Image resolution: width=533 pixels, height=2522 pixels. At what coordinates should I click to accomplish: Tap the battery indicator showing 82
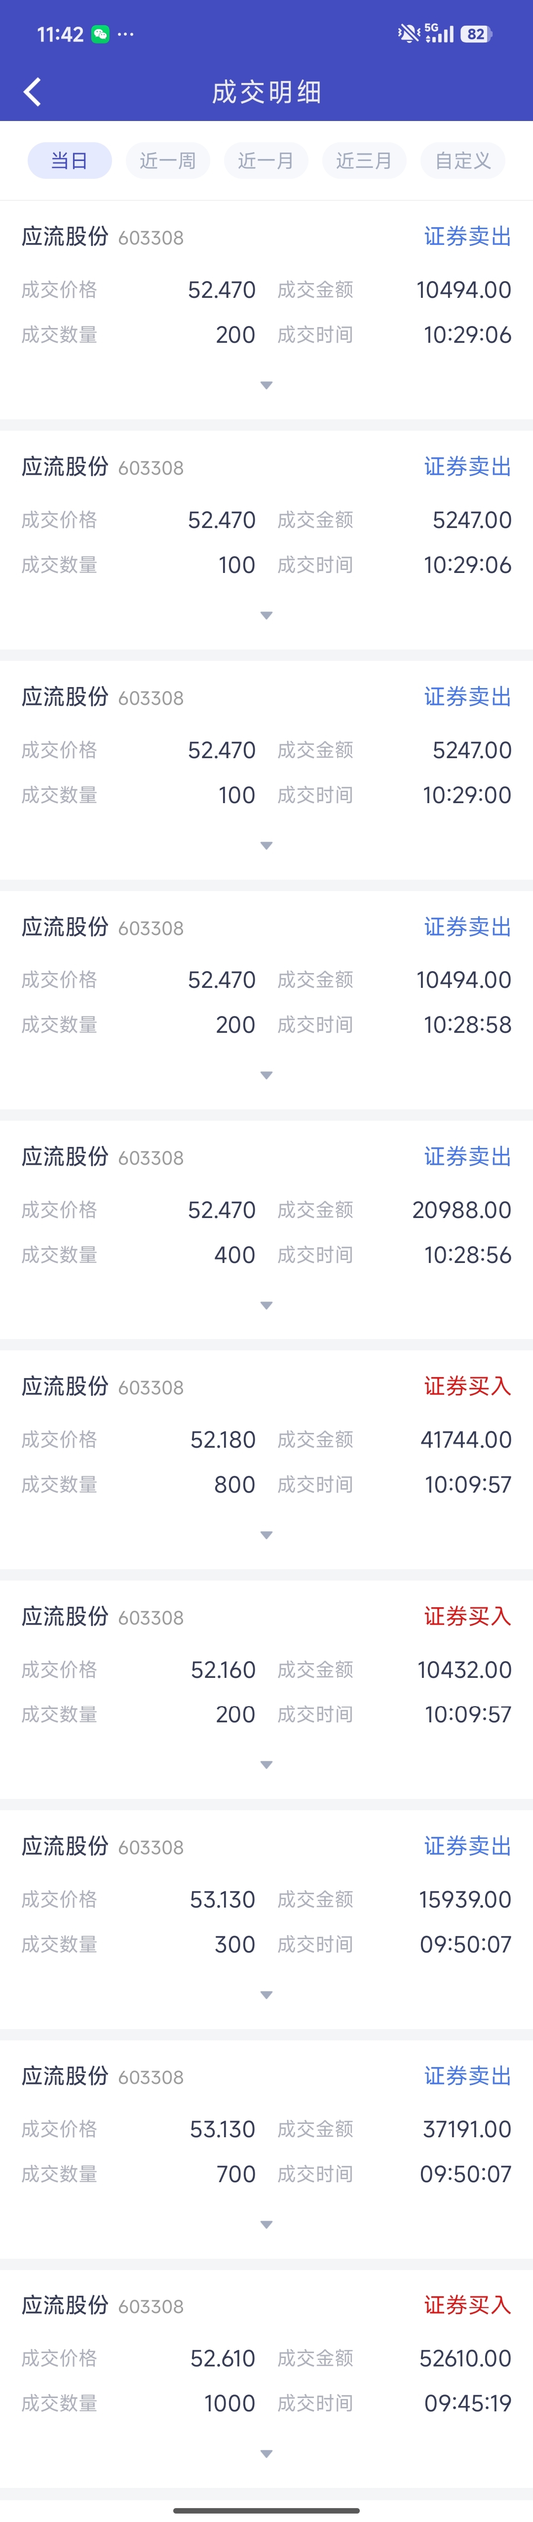[475, 34]
